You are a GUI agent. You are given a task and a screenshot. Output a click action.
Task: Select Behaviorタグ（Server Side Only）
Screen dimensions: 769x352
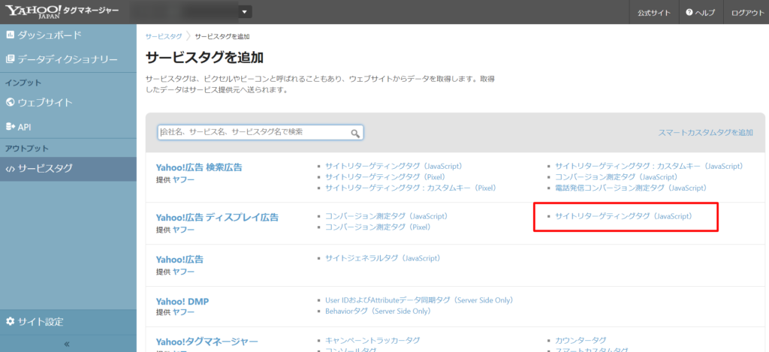[x=378, y=311]
